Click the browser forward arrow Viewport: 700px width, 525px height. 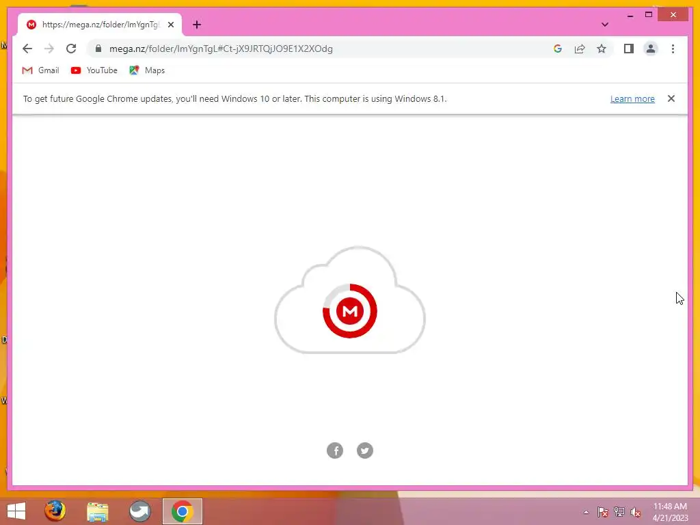point(49,49)
